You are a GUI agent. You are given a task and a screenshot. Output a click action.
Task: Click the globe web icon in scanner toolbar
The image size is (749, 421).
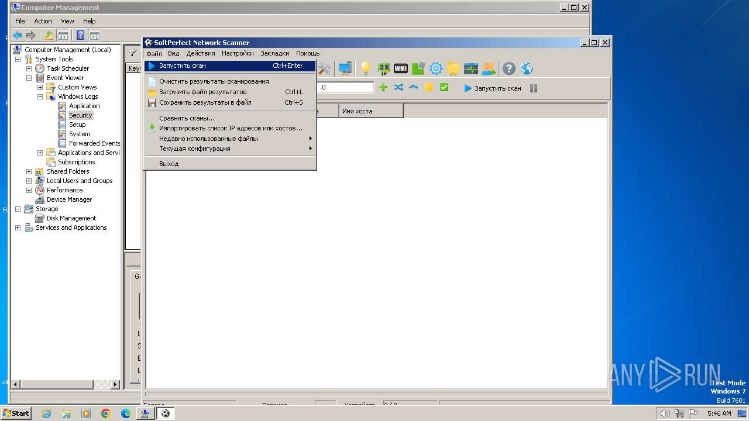tap(527, 68)
